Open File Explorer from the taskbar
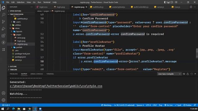198x111 pixels. (x=19, y=109)
